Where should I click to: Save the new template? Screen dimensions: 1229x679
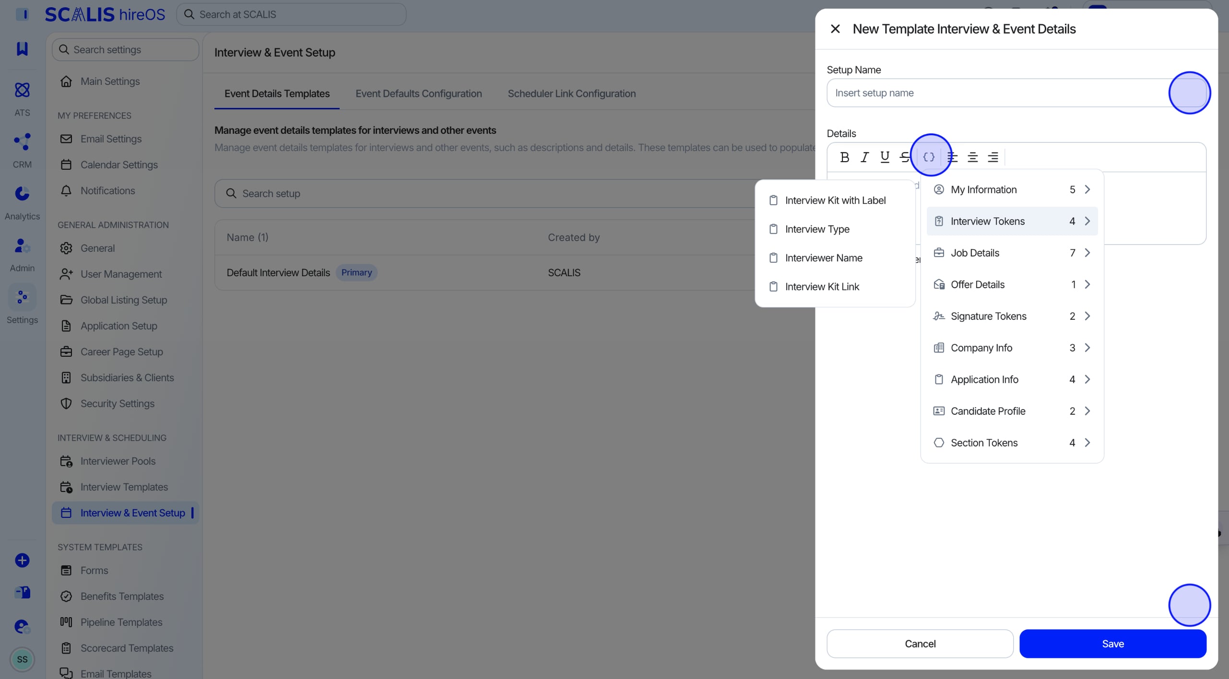click(1112, 644)
